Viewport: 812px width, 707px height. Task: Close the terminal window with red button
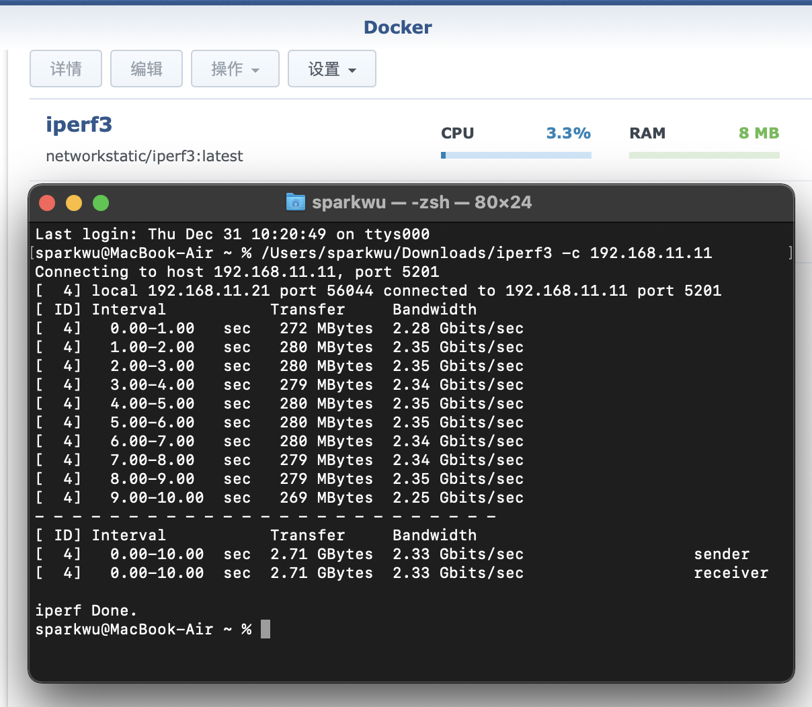(47, 203)
